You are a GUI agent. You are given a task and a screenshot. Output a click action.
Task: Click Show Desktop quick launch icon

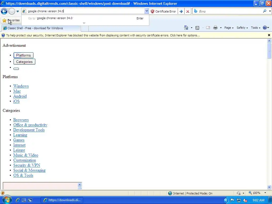tap(24, 200)
